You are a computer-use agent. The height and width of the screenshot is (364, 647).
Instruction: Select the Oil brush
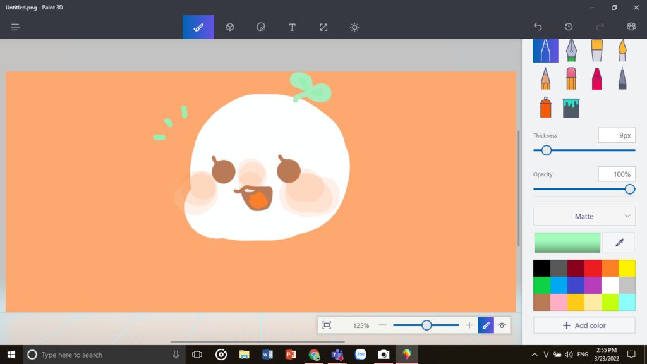tap(596, 51)
